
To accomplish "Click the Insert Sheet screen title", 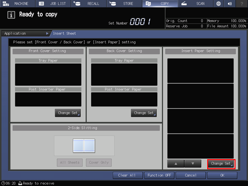I will coord(64,34).
